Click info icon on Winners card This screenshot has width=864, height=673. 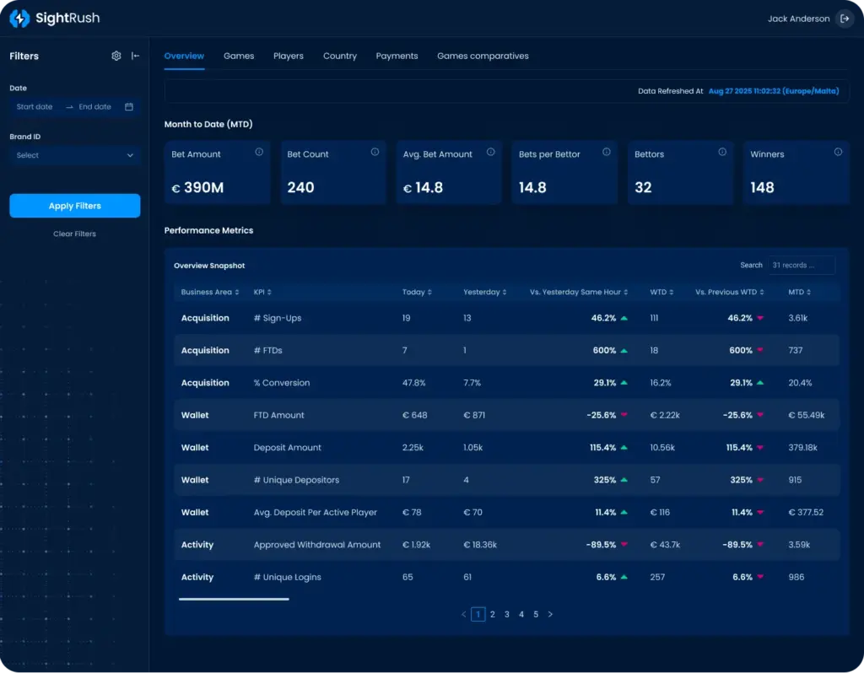(x=838, y=153)
